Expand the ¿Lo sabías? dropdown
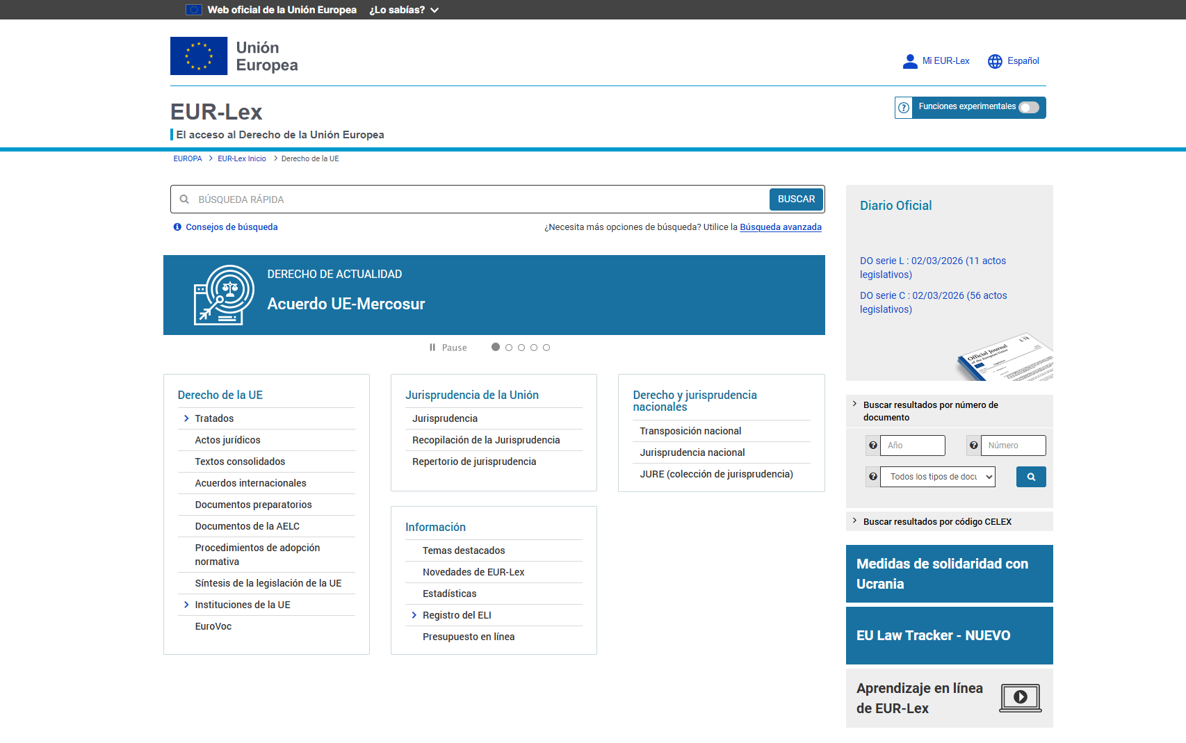This screenshot has width=1186, height=743. 404,10
